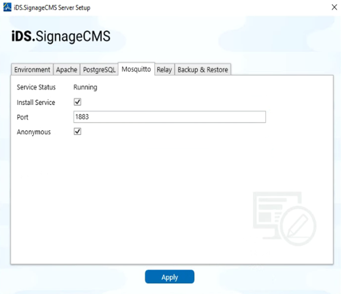Click the Service Status label
This screenshot has width=341, height=294.
click(x=36, y=87)
